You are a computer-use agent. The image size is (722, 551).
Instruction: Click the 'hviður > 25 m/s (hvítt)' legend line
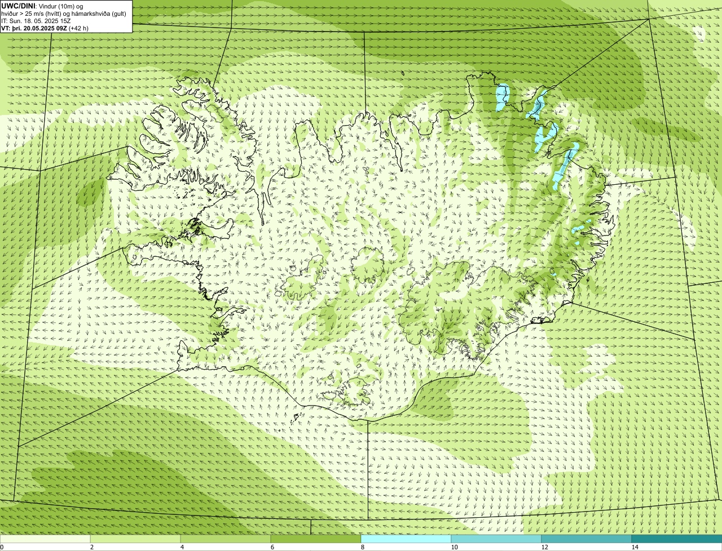64,14
